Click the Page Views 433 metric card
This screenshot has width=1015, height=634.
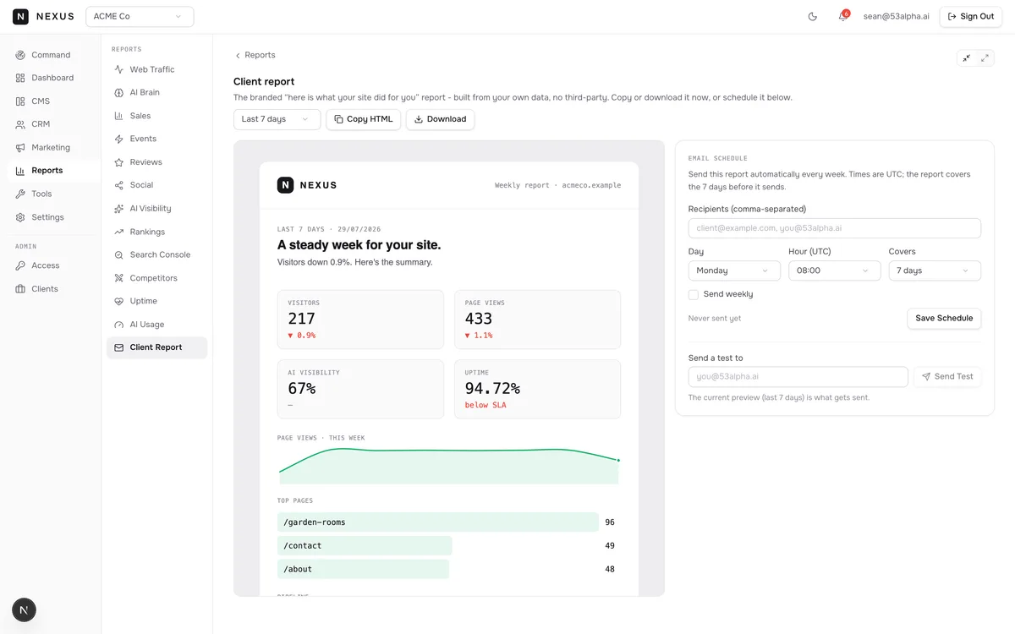[x=538, y=320]
